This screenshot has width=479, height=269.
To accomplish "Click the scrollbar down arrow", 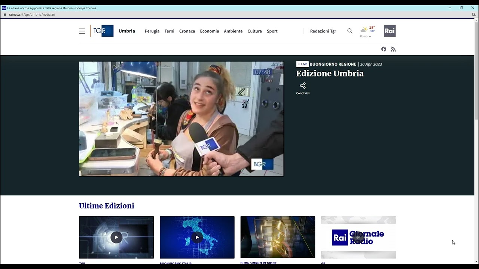I will [476, 262].
